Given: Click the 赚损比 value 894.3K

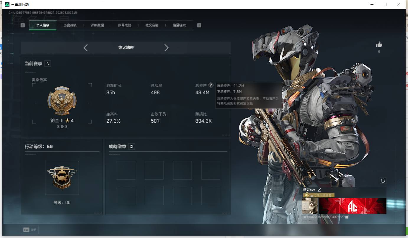Looking at the screenshot, I should pos(203,121).
